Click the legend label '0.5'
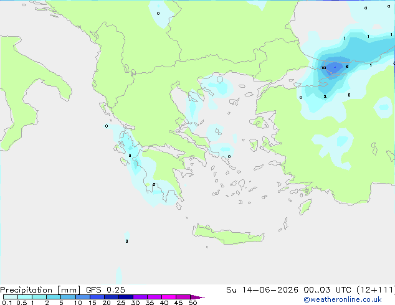Viewport: 395px width, 305px height. (x=22, y=303)
